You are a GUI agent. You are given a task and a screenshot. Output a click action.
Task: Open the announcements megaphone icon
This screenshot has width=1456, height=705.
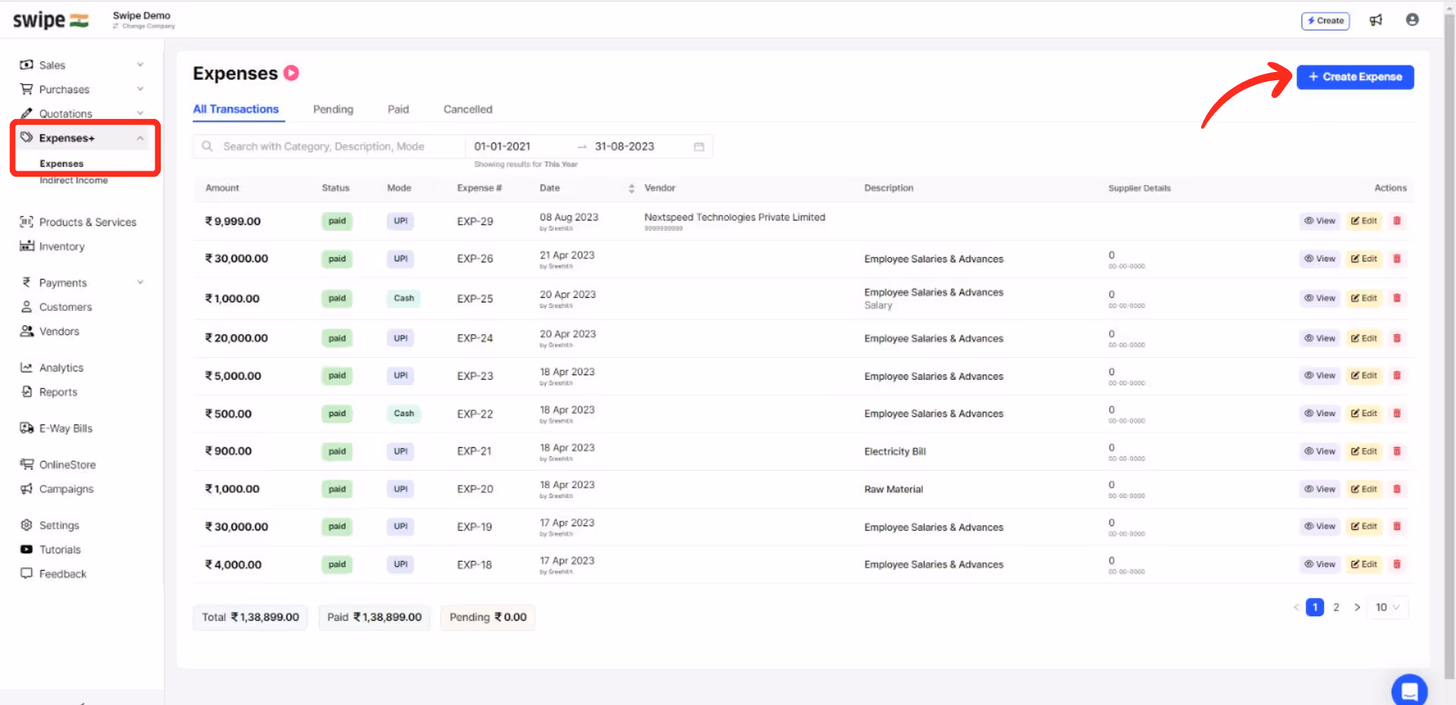(1376, 20)
